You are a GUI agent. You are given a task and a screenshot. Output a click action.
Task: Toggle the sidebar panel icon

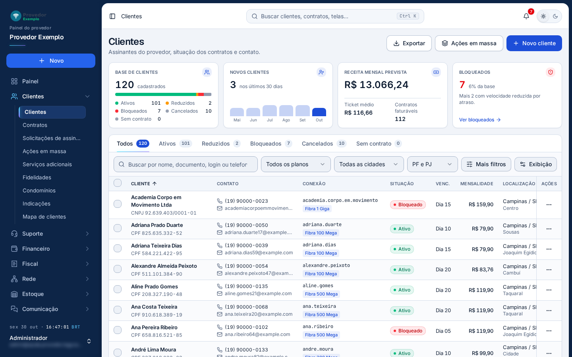[x=112, y=16]
